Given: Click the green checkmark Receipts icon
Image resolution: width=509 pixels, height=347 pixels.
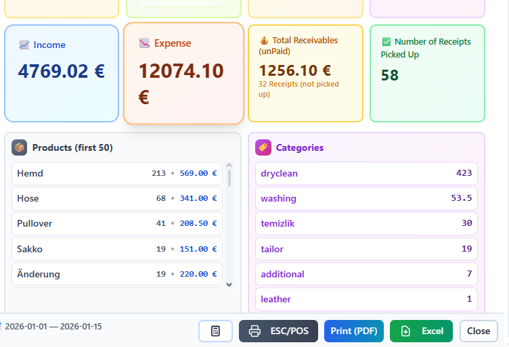Looking at the screenshot, I should [x=386, y=41].
